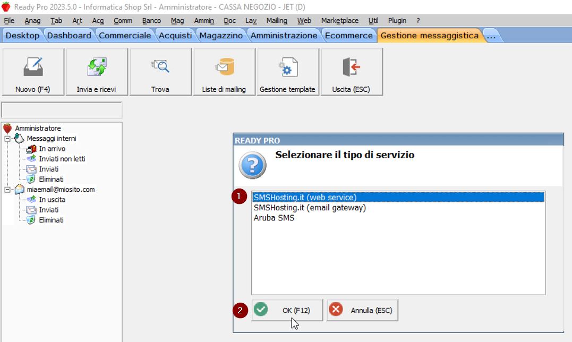Open Gestione template toolbar icon
The height and width of the screenshot is (342, 572).
pos(288,67)
